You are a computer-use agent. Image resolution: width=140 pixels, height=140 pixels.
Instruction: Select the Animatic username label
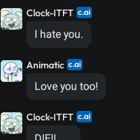click(x=45, y=65)
